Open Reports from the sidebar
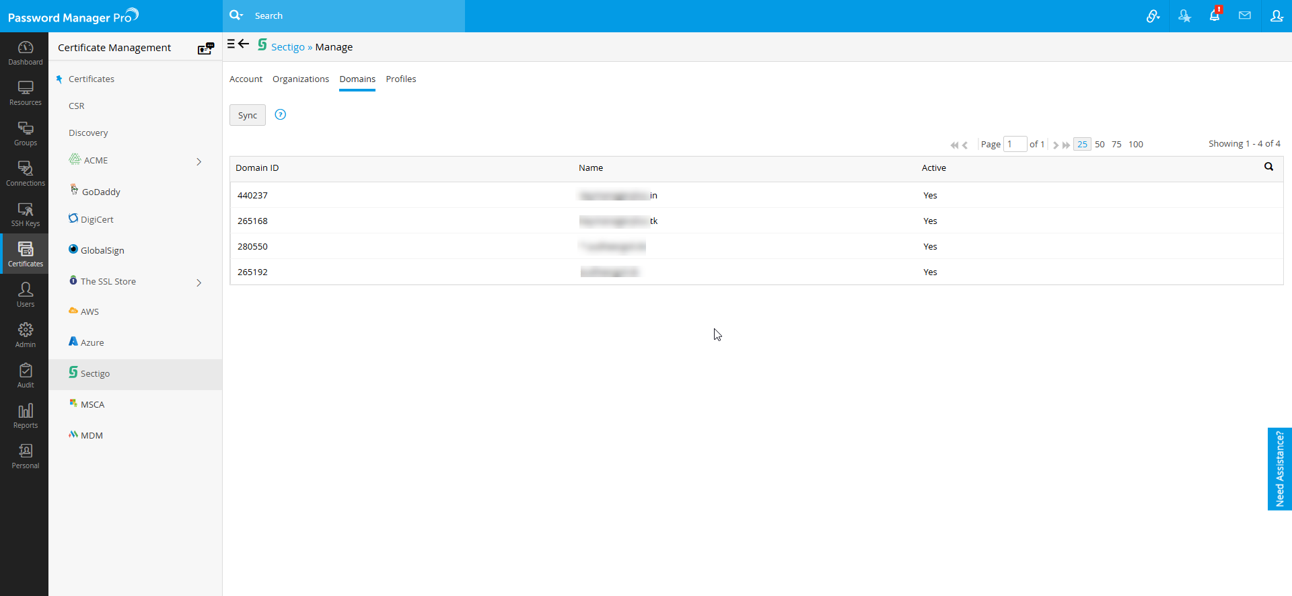 coord(25,416)
